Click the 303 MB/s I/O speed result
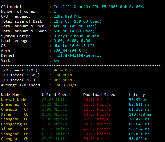Screen dimensions: 165x142 coord(63,80)
